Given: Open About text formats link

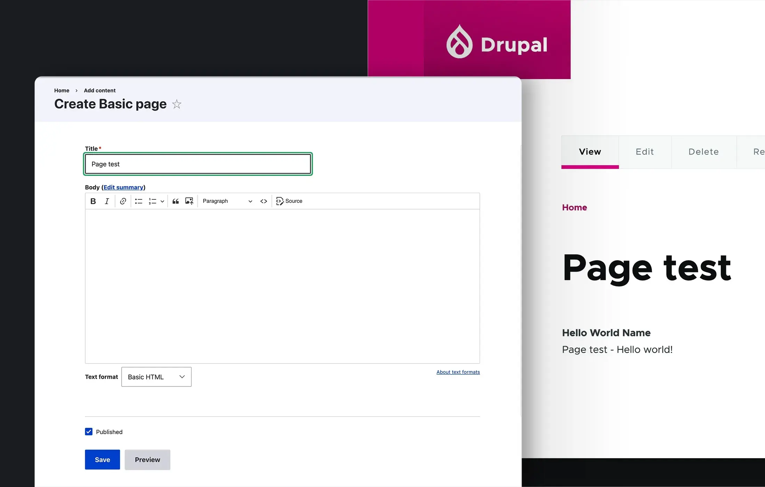Looking at the screenshot, I should 458,372.
